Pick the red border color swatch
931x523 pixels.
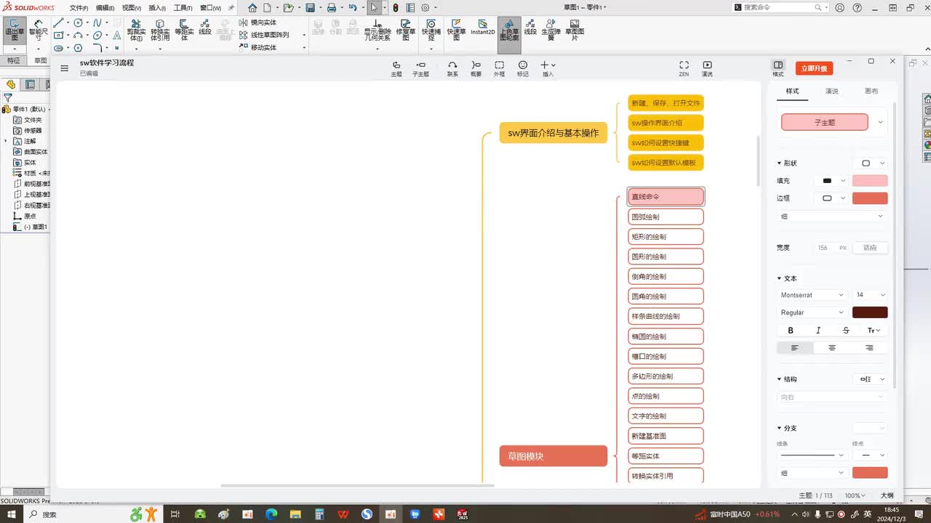870,198
